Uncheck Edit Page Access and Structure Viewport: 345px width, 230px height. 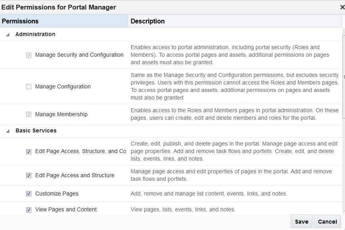click(x=29, y=175)
